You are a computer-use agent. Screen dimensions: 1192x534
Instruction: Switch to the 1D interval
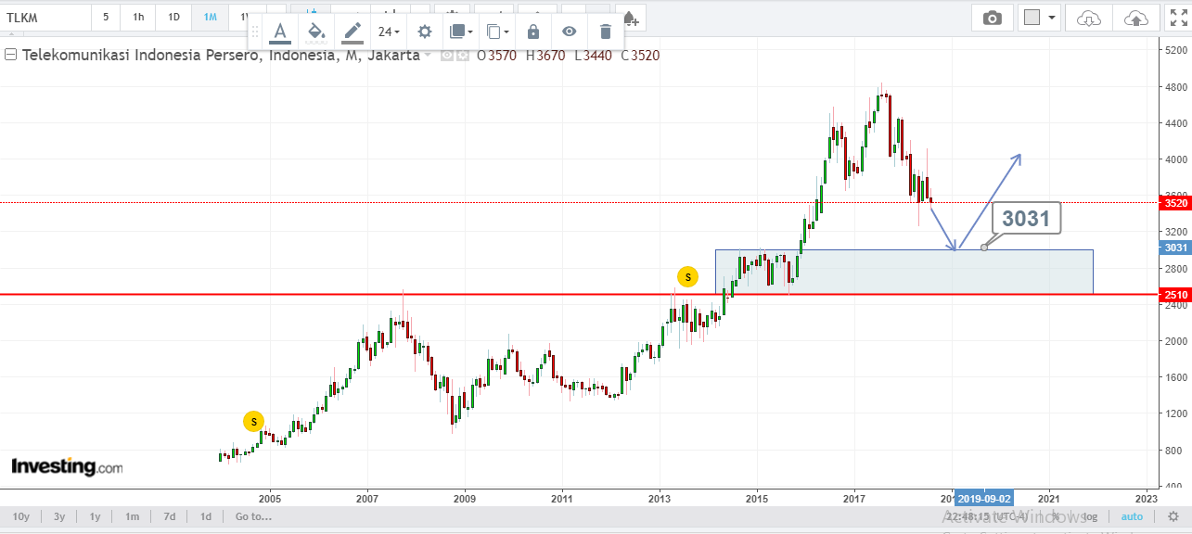173,17
